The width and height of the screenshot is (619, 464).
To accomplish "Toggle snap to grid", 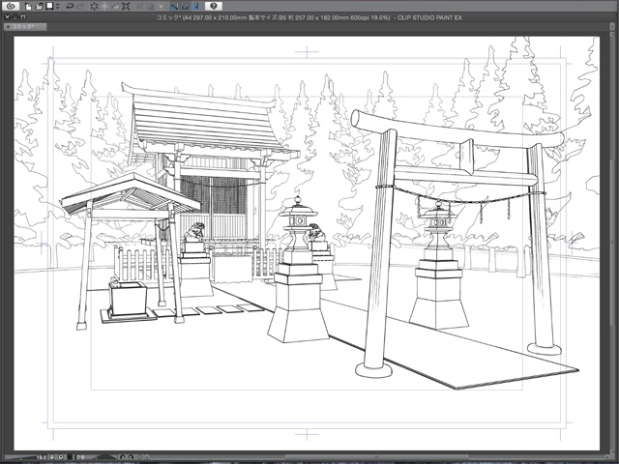I will coord(196,6).
